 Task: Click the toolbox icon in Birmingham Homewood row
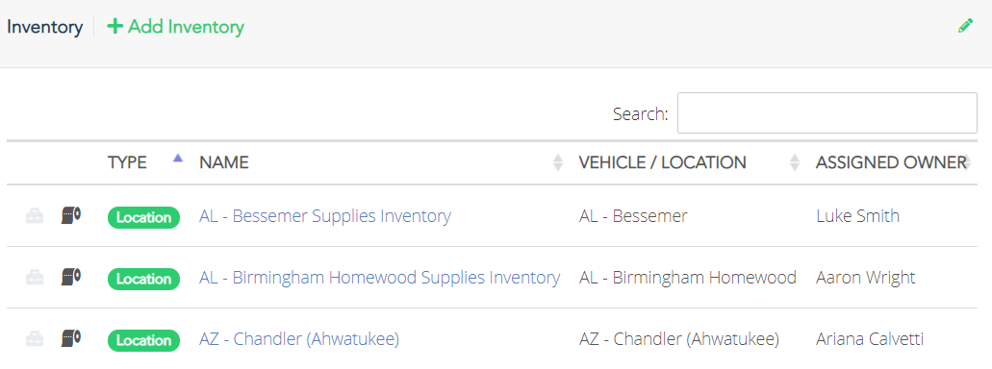tap(35, 278)
